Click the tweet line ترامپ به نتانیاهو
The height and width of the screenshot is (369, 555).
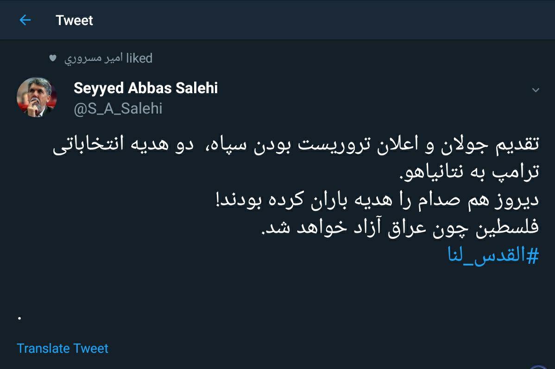(x=469, y=172)
